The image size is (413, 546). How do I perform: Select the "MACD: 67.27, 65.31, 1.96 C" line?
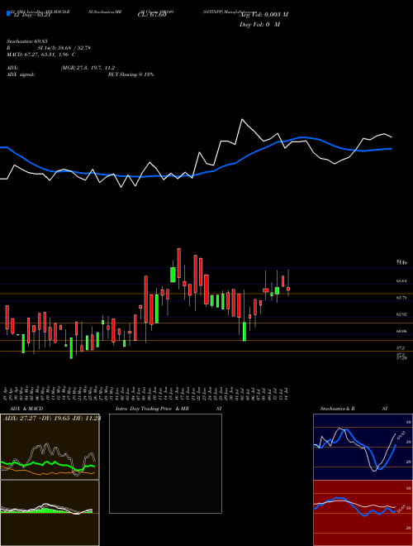(x=41, y=55)
